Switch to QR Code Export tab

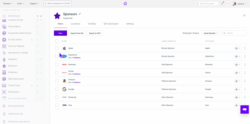(x=111, y=24)
